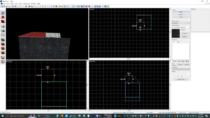
Task: Select the Entity tool
Action: (x=3, y=26)
